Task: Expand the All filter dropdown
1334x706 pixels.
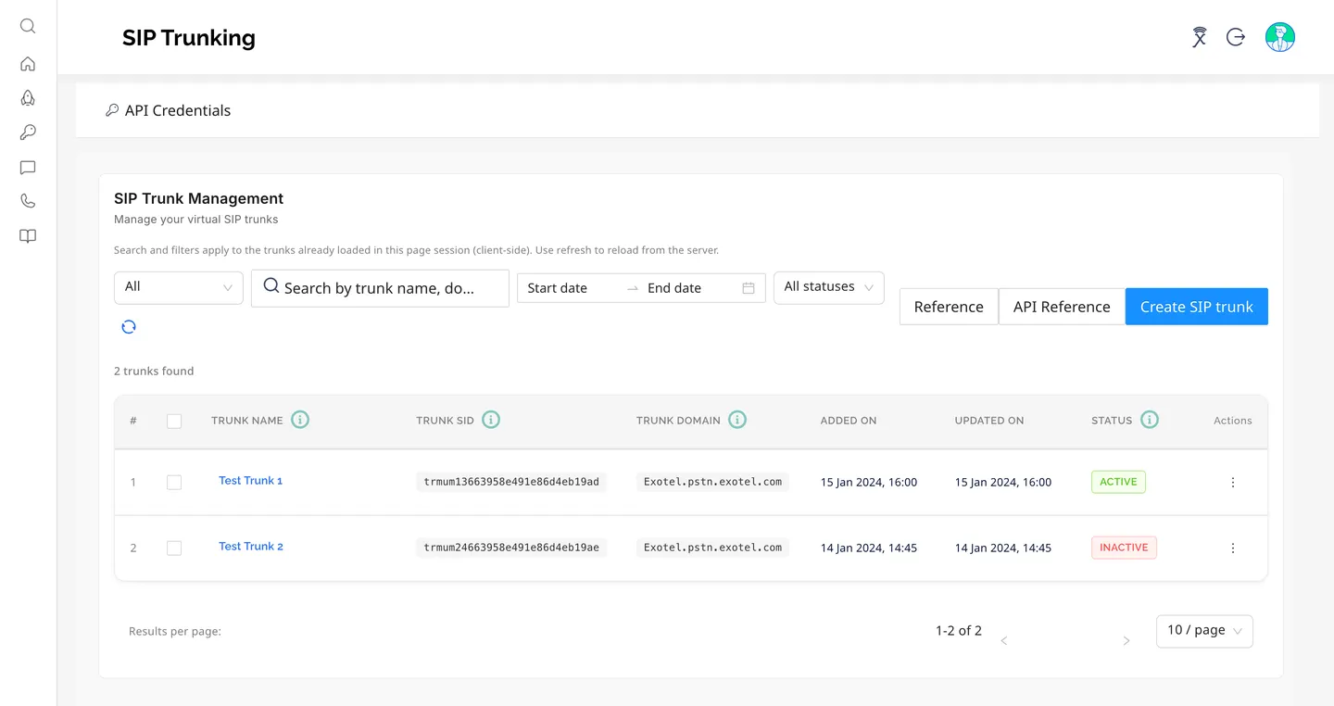Action: 179,287
